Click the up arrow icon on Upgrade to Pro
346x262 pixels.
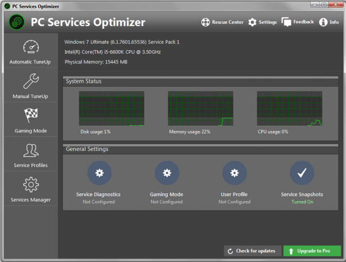291,251
